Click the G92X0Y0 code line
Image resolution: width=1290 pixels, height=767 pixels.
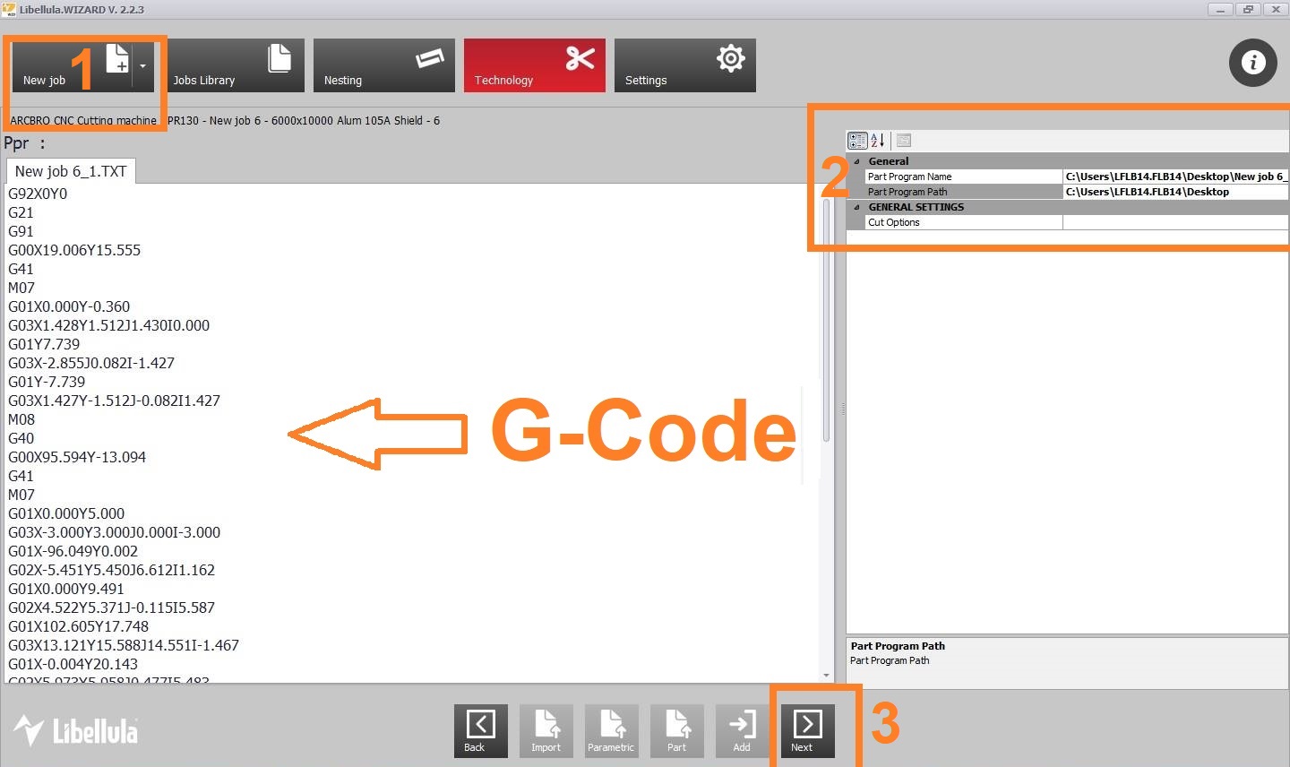point(38,194)
